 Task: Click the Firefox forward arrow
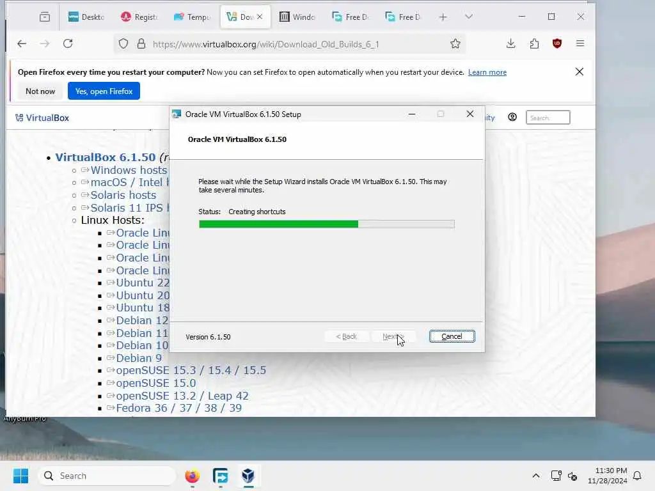point(45,43)
